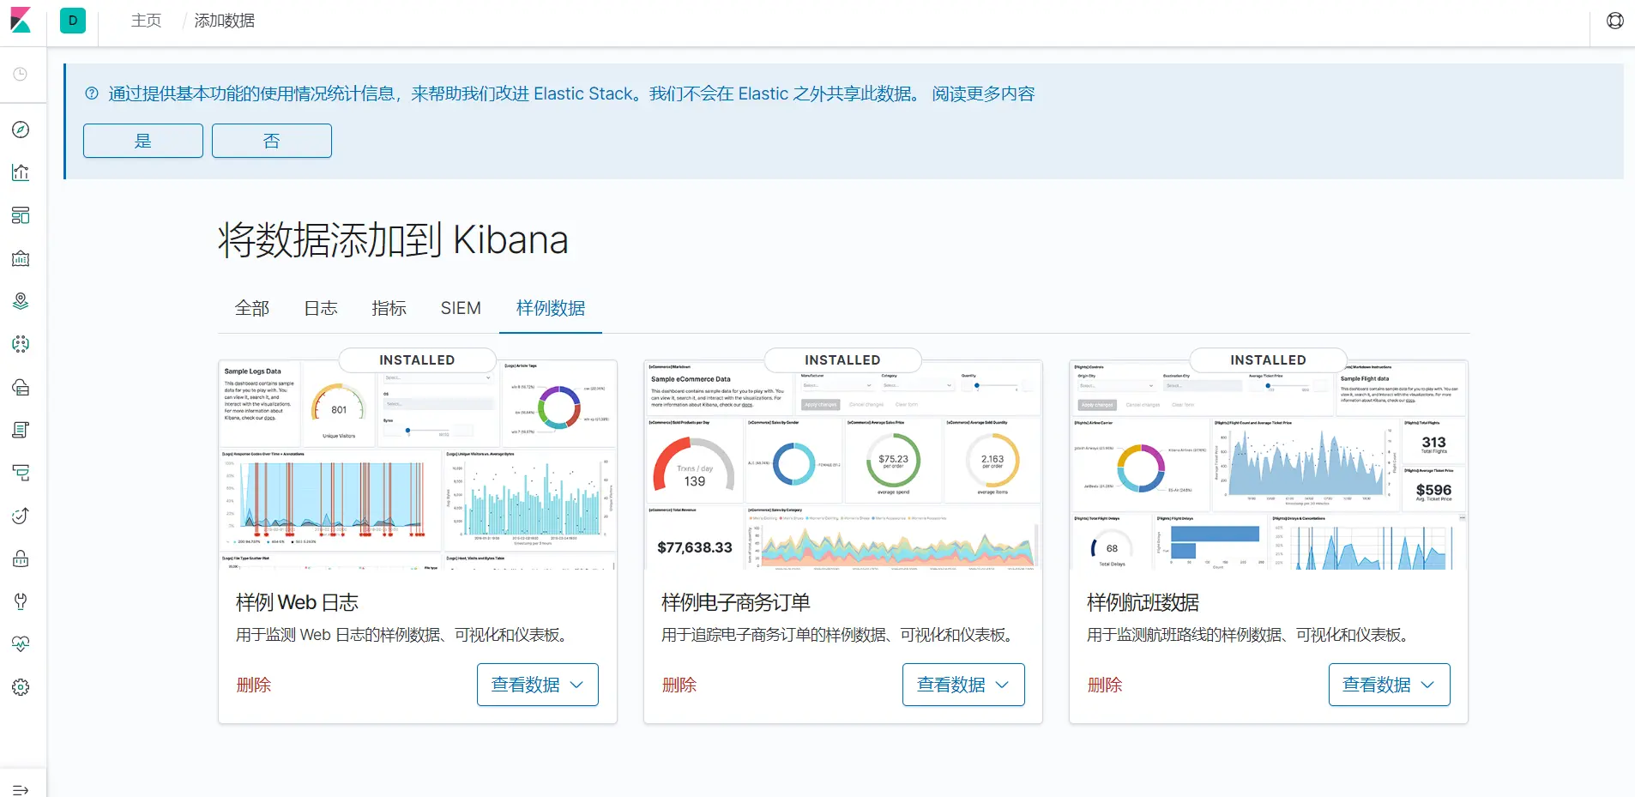The image size is (1635, 797).
Task: Open Dashboard from the sidebar
Action: 21,215
